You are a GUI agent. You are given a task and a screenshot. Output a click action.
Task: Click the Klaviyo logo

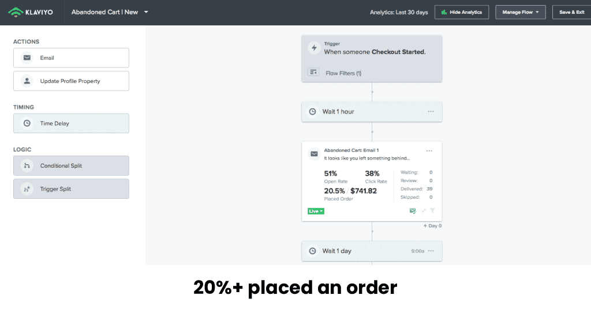click(x=31, y=12)
